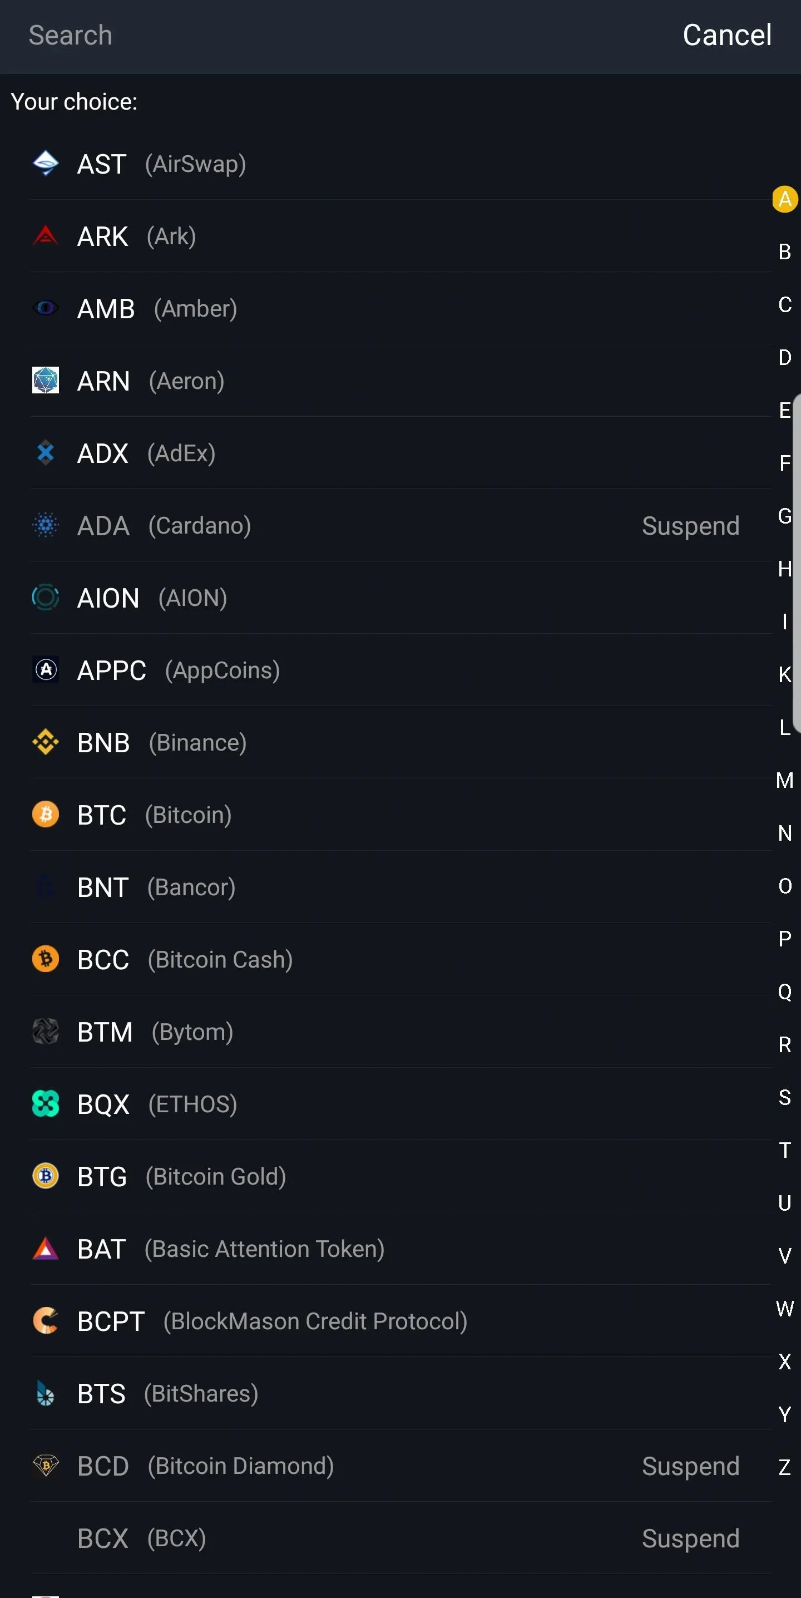801x1598 pixels.
Task: Cancel the coin search
Action: click(x=727, y=34)
